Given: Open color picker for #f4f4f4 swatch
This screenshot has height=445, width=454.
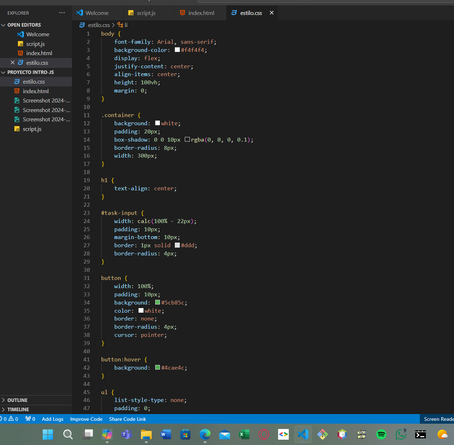Looking at the screenshot, I should click(177, 50).
